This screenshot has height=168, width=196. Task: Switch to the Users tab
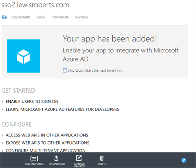coord(41,17)
